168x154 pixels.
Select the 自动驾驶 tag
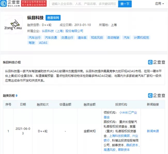[x=113, y=37]
